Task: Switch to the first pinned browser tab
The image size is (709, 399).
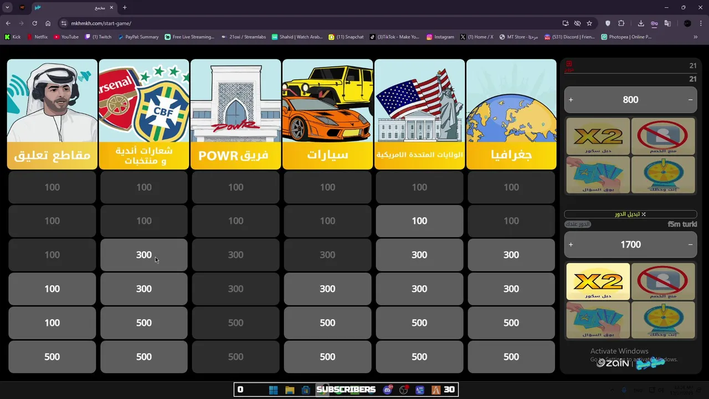Action: 22,8
